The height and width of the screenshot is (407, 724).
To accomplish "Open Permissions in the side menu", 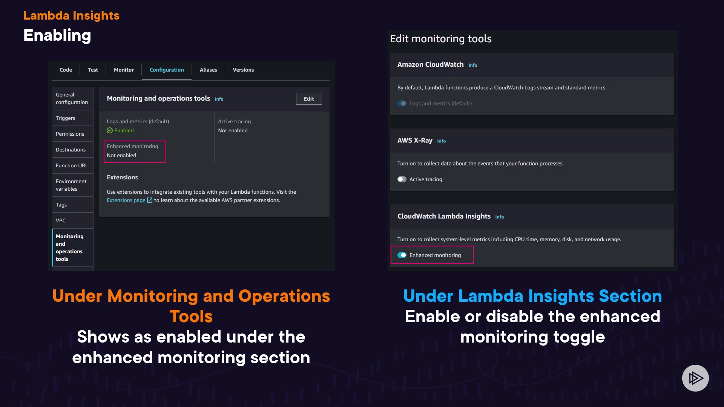I will 70,134.
